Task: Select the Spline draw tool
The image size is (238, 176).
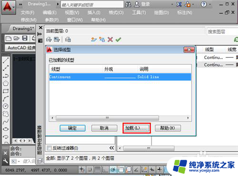Action: [6, 122]
